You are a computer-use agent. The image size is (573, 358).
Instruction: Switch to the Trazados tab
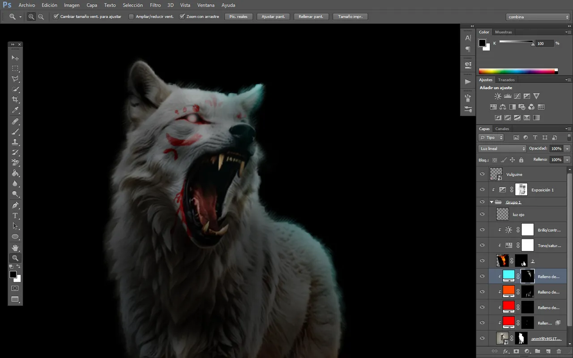pos(507,80)
